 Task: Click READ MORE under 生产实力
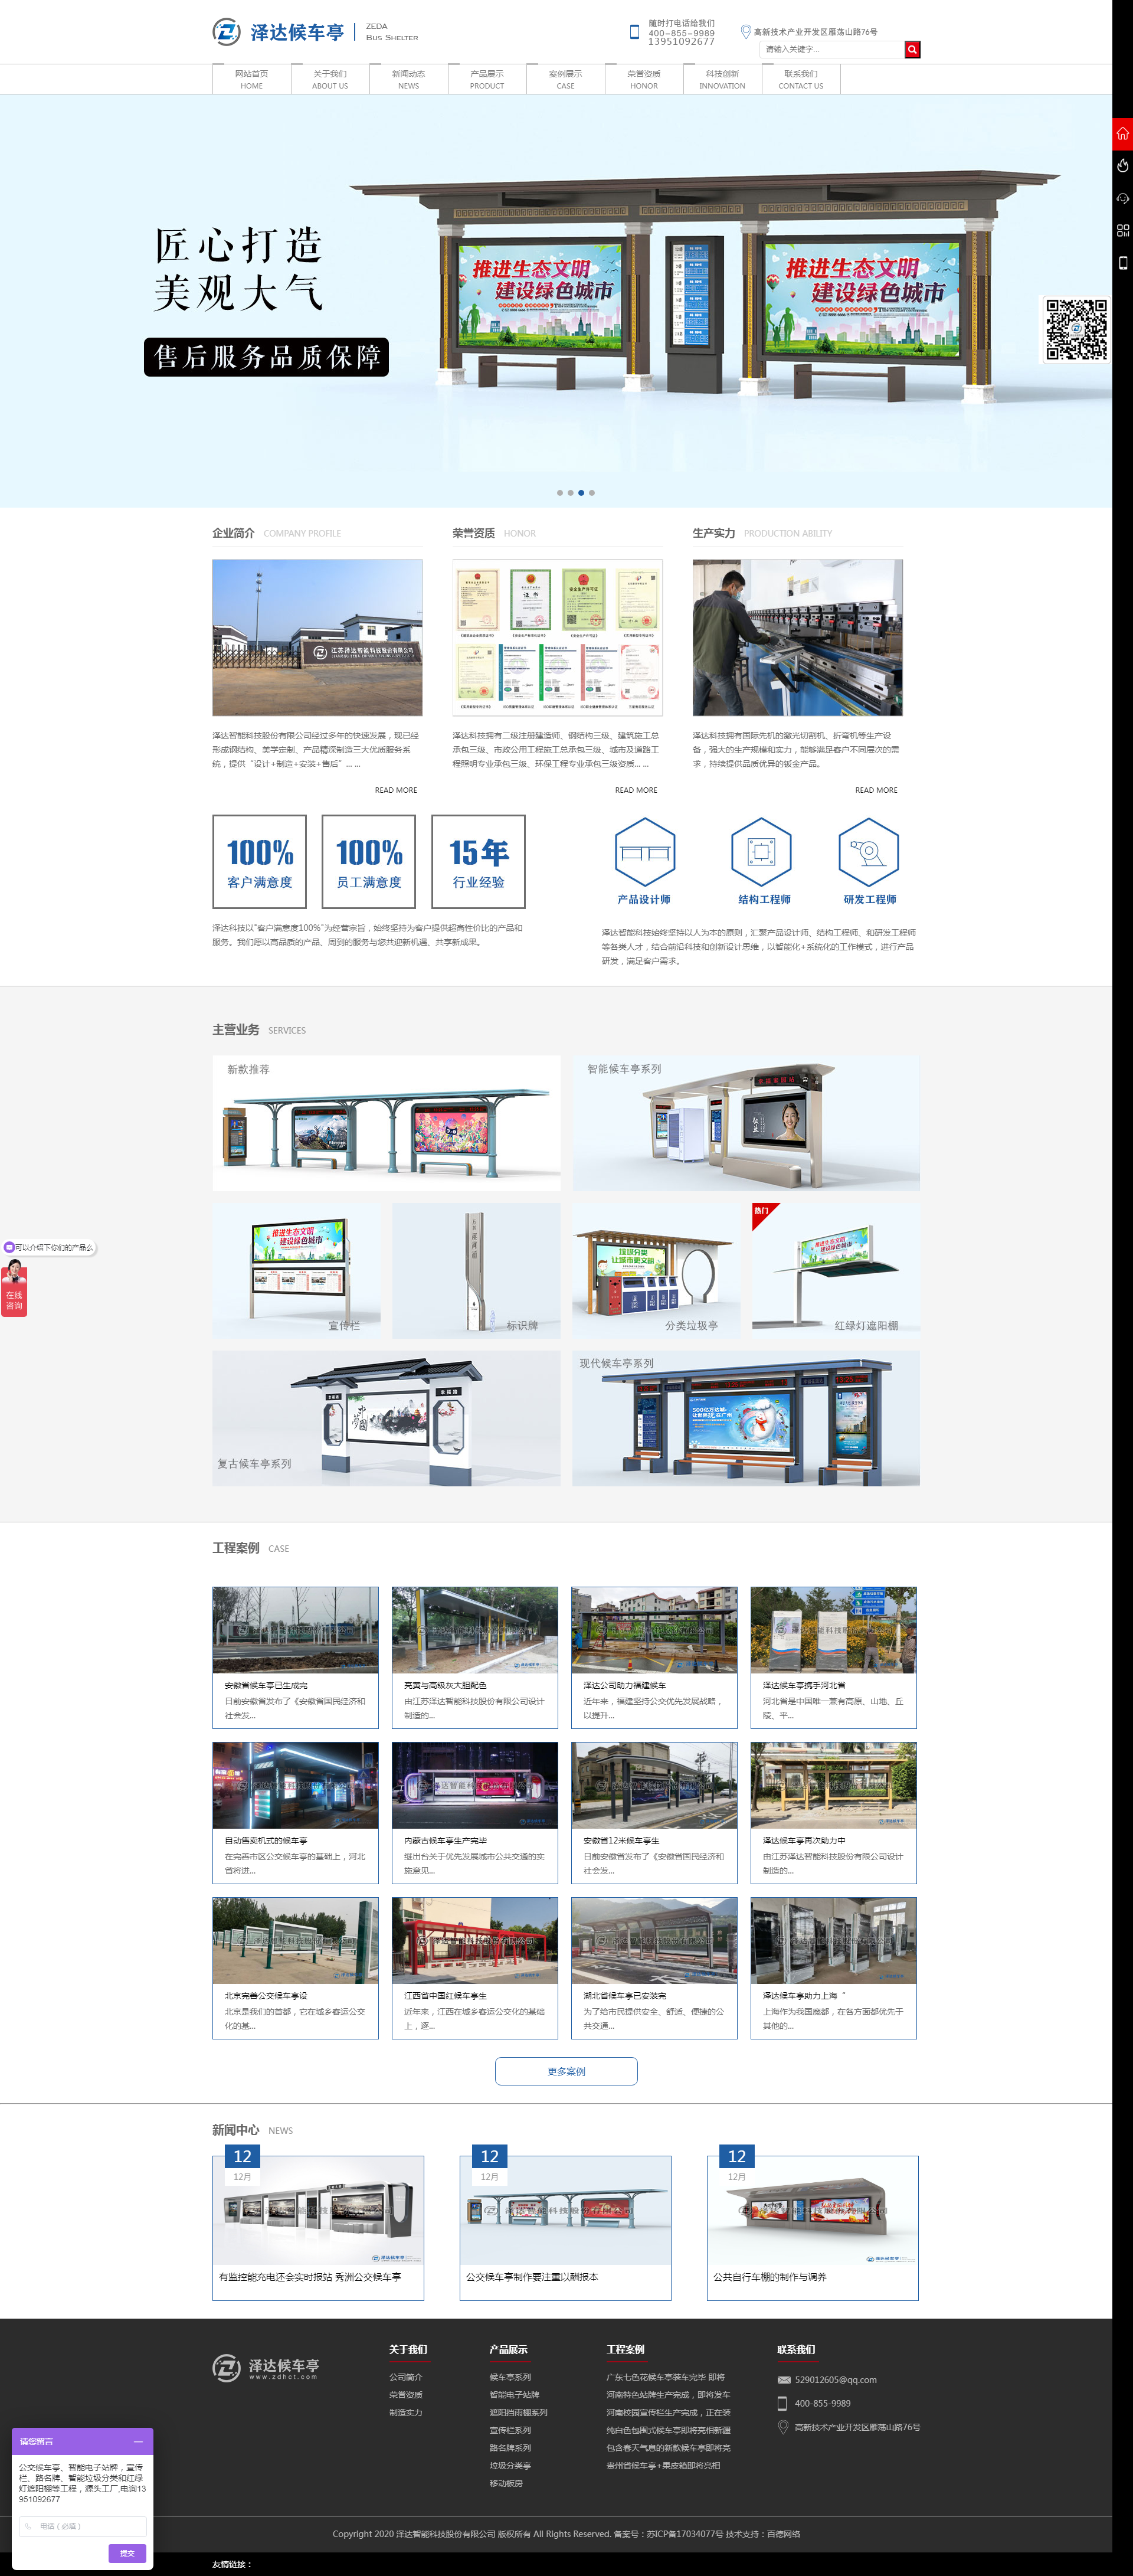(x=876, y=790)
